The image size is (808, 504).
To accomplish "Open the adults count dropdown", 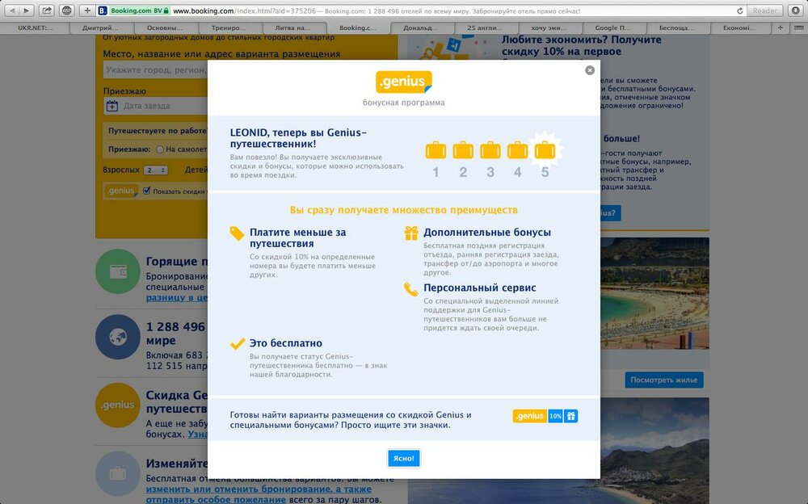I will [x=155, y=170].
